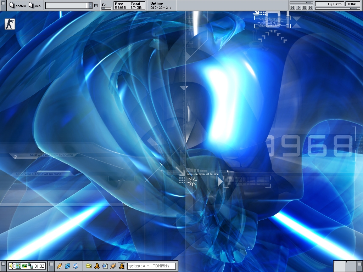Seek using the track position bar
The height and width of the screenshot is (272, 363).
click(337, 8)
